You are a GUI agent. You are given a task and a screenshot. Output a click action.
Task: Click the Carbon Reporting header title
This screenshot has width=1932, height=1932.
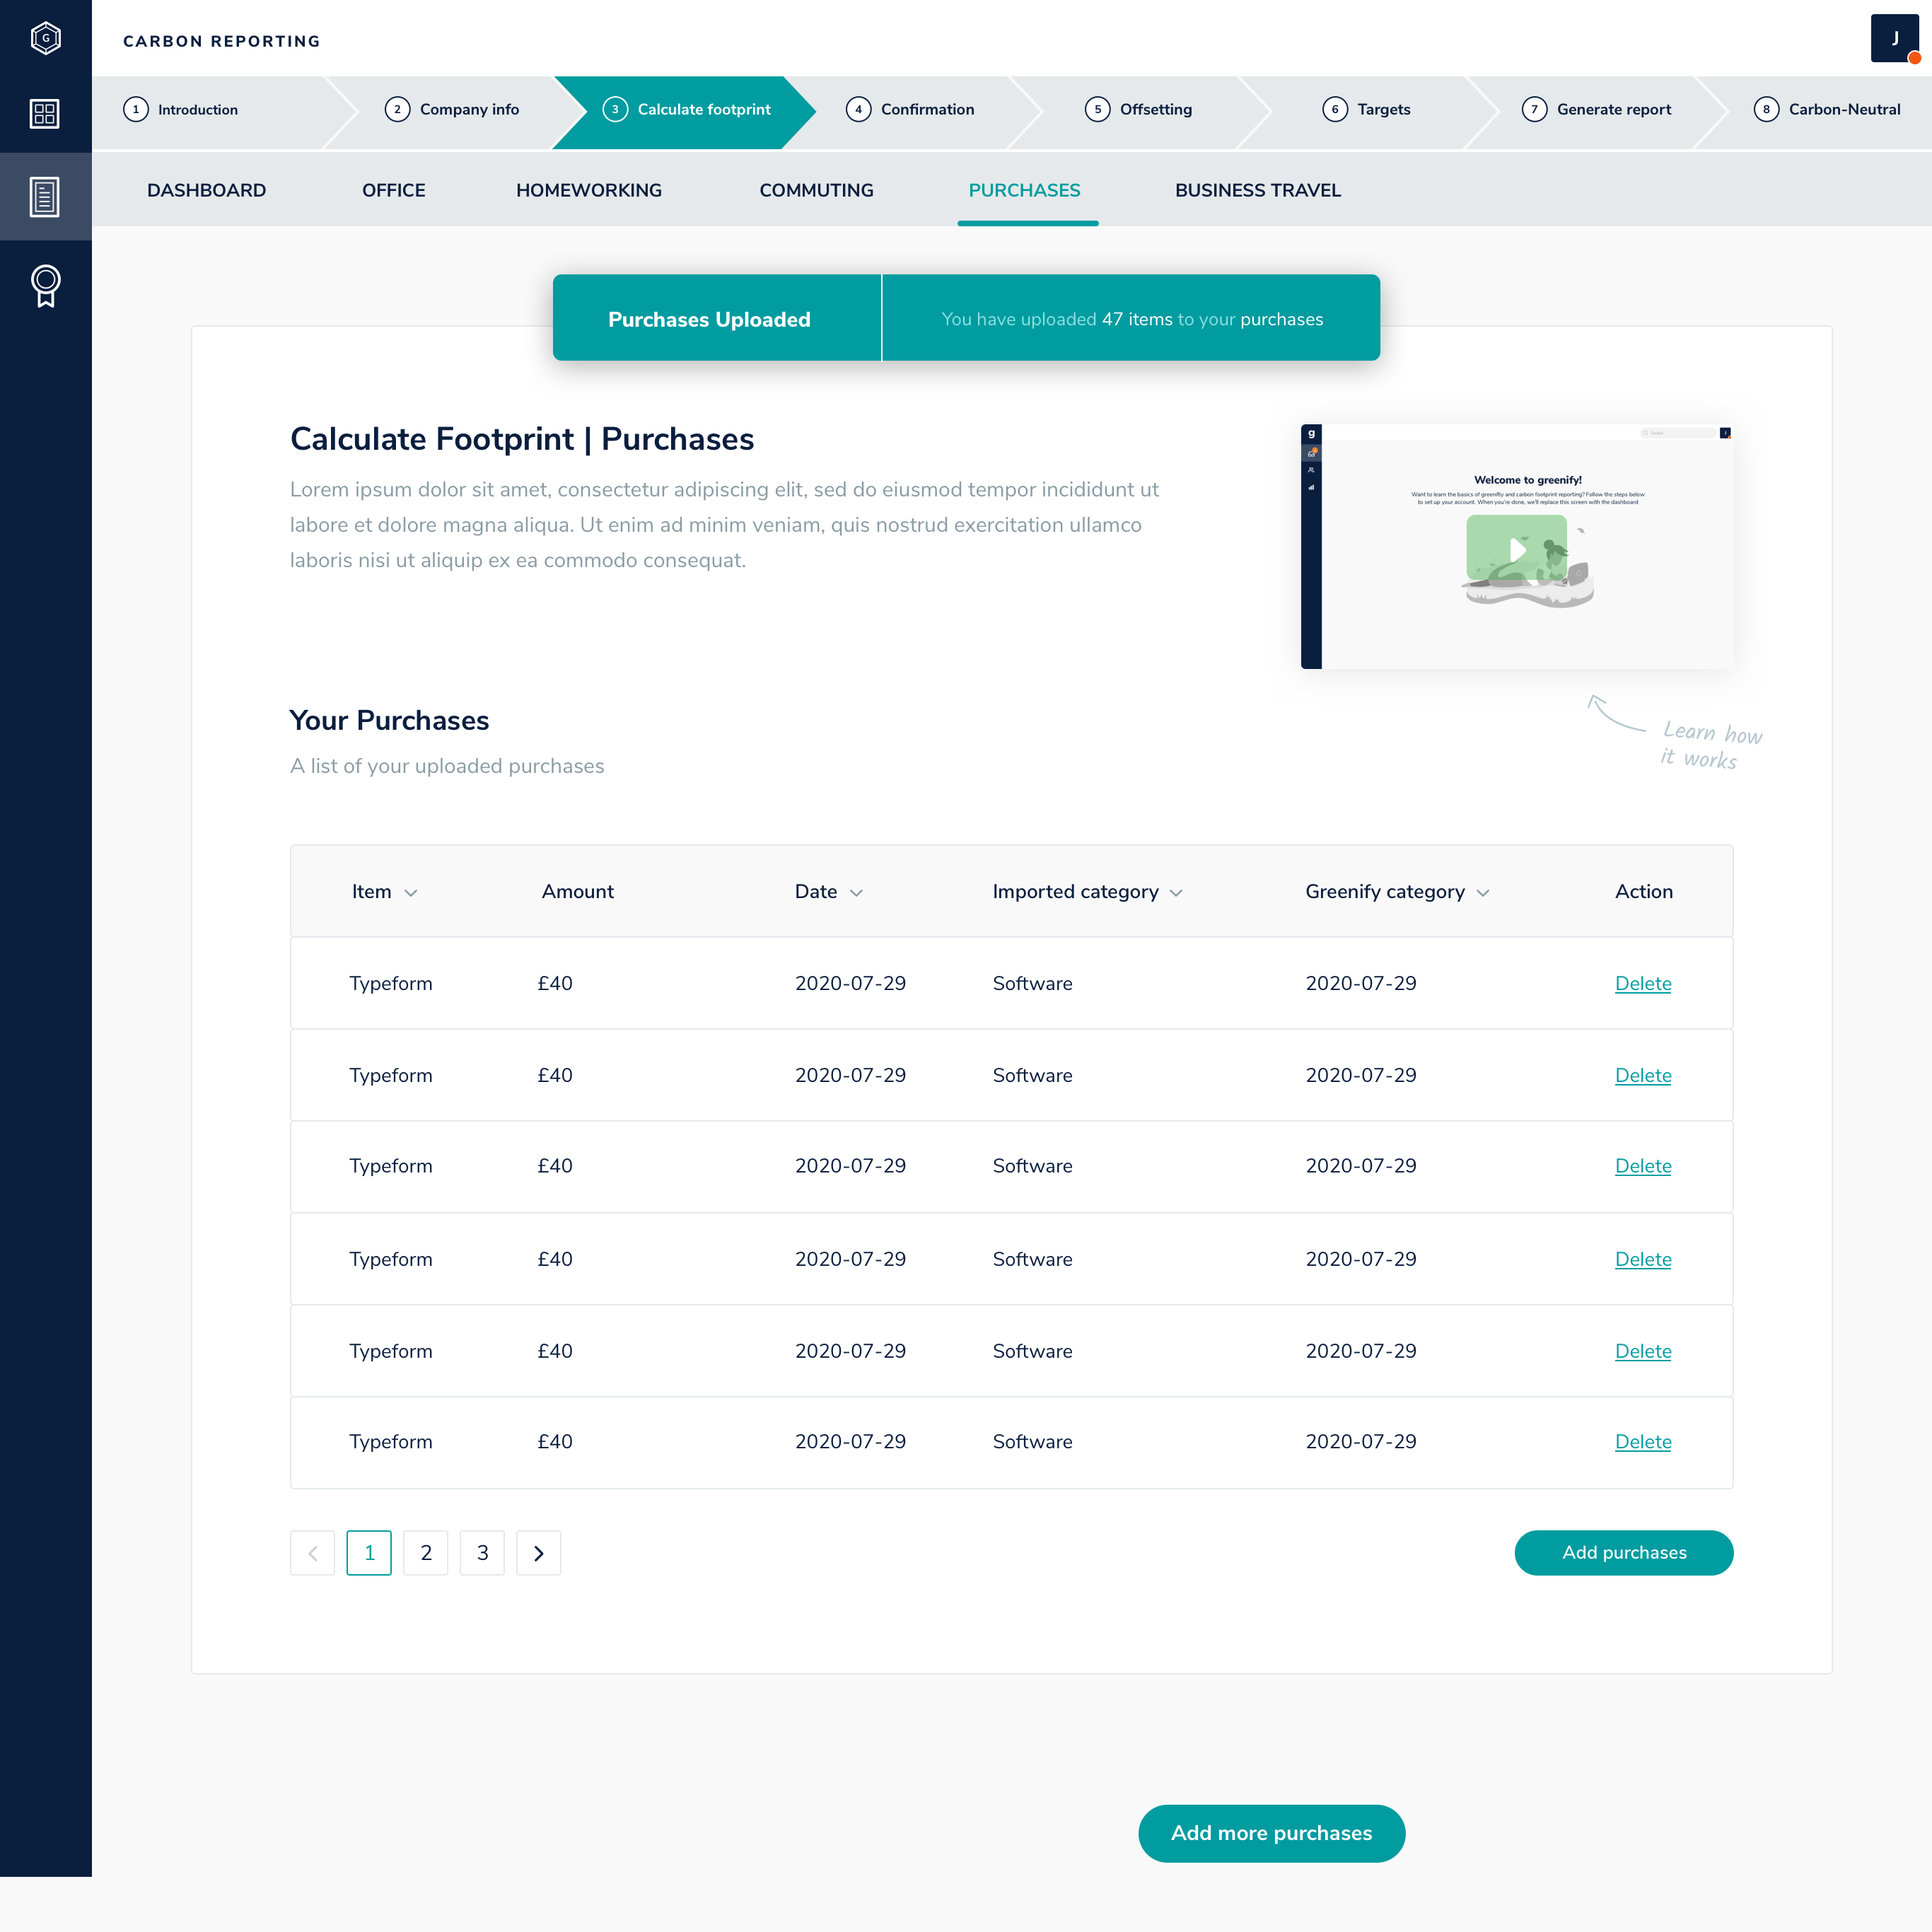coord(222,41)
